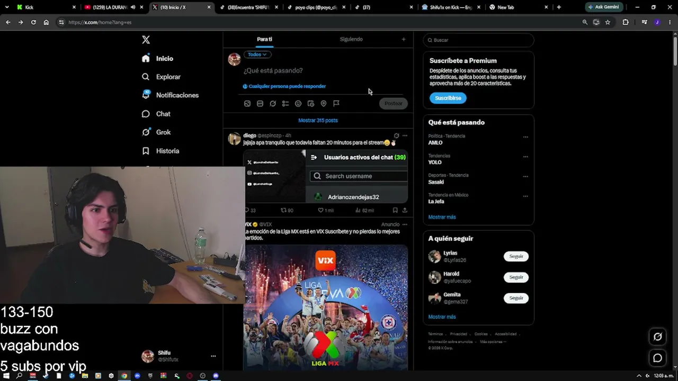This screenshot has width=678, height=381.
Task: Repost diego's post
Action: click(283, 210)
